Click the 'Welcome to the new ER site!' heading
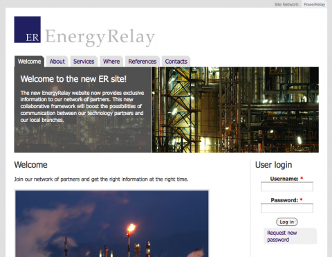332x257 pixels. (73, 79)
